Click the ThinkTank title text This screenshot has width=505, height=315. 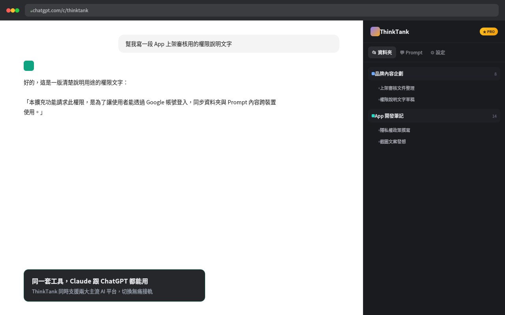[x=395, y=31]
